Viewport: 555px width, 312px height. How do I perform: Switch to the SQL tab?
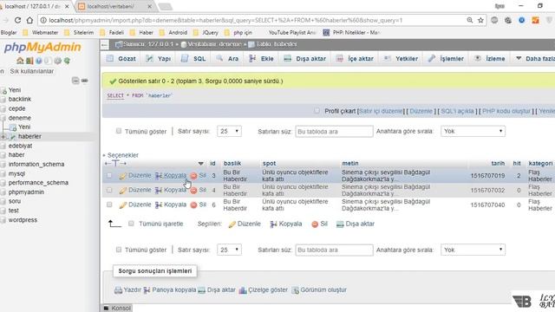[193, 59]
